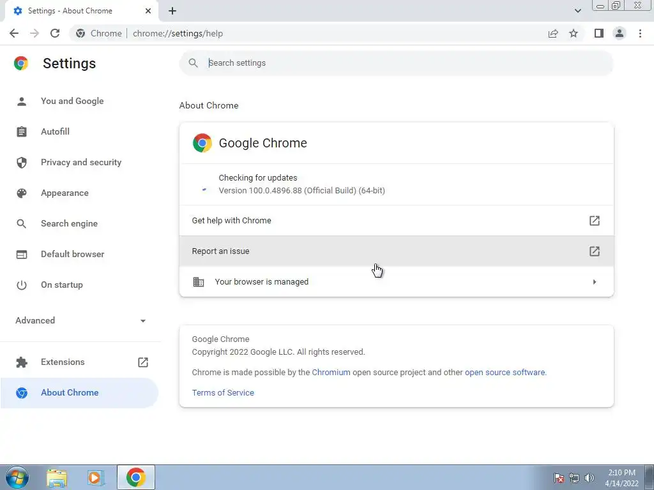
Task: Open Terms of Service link
Action: 223,392
